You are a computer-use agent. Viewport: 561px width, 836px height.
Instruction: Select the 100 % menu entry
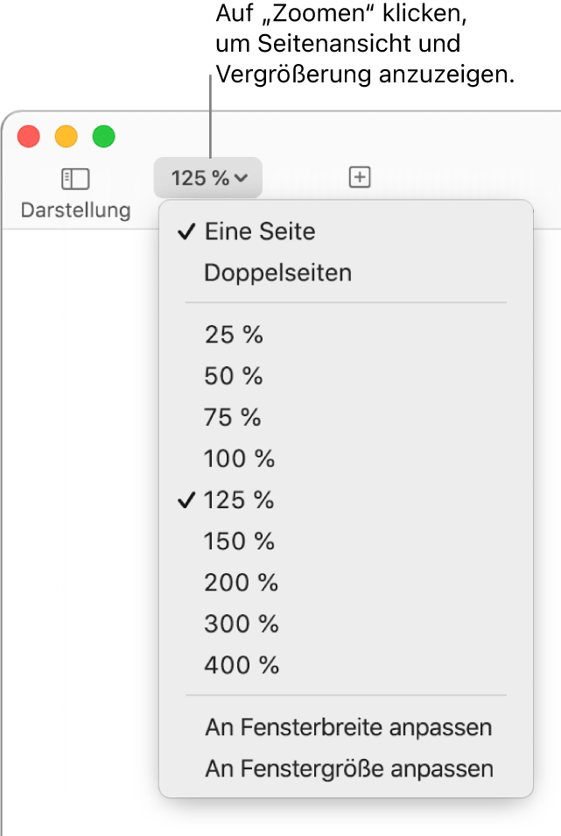pyautogui.click(x=239, y=458)
